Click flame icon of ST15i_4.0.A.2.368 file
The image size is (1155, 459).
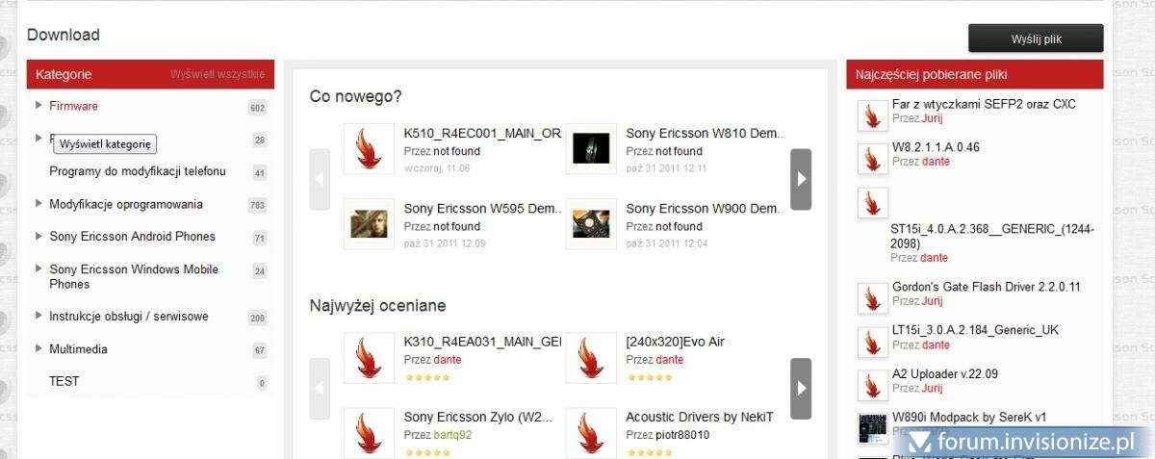873,203
